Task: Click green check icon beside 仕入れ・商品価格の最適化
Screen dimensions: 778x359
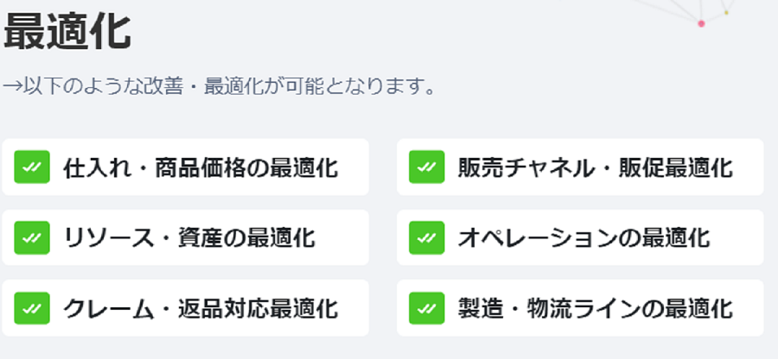Action: (32, 167)
